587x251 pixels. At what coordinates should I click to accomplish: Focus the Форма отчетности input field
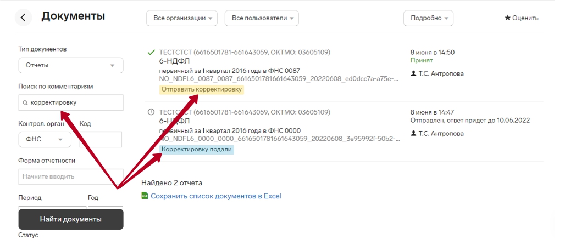(x=70, y=176)
